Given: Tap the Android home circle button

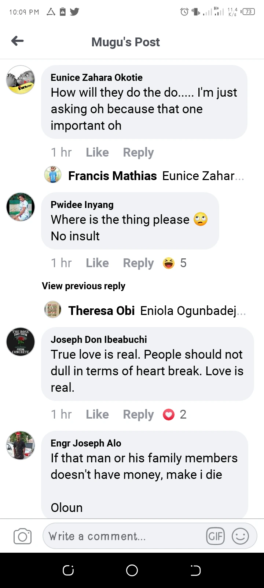Looking at the screenshot, I should (x=132, y=570).
